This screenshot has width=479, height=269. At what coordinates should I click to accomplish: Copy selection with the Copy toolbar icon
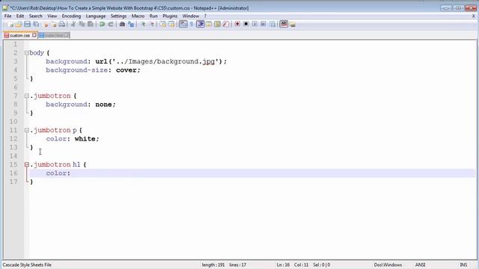click(82, 24)
